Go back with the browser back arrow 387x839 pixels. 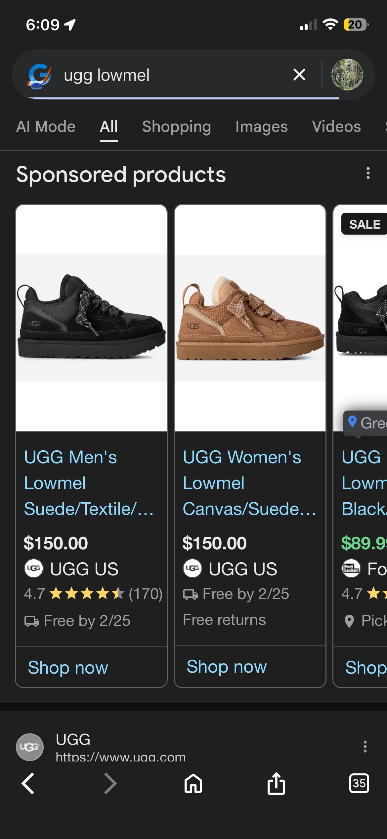pyautogui.click(x=28, y=783)
